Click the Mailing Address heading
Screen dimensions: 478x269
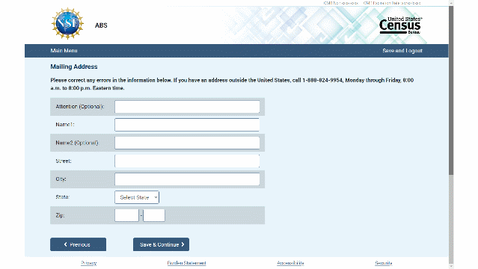pos(74,67)
